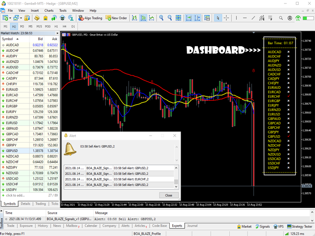Open the MQL5 Market shopping bag icon
315x236 pixels.
tap(45, 18)
